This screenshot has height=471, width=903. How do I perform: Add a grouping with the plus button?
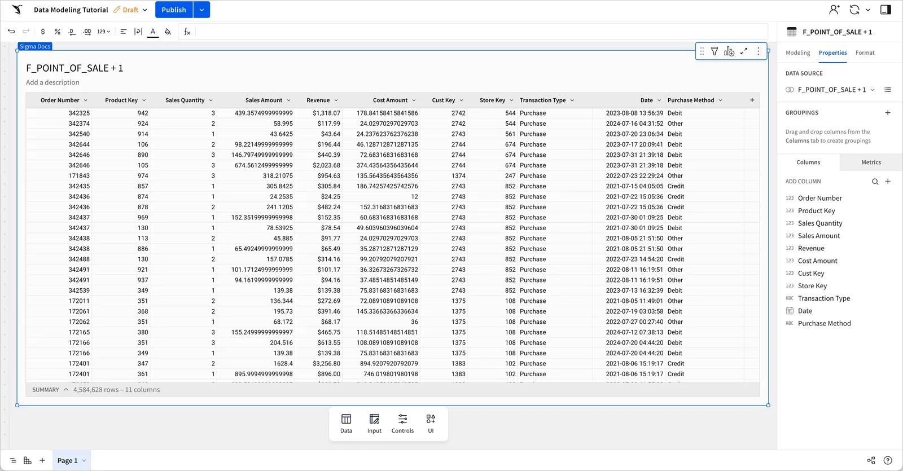[888, 113]
